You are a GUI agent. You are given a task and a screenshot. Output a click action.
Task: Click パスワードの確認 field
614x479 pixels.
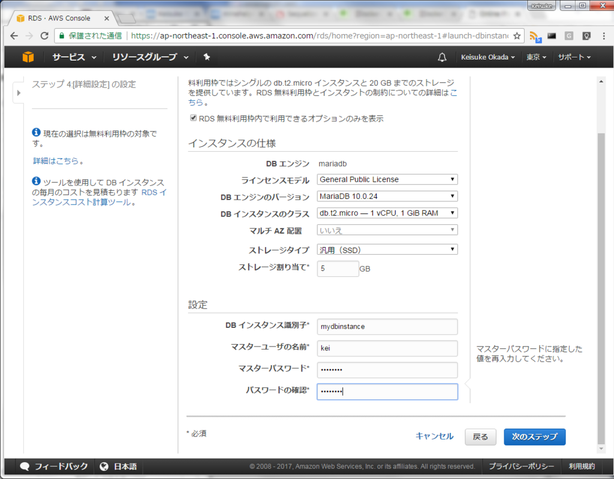(x=387, y=391)
